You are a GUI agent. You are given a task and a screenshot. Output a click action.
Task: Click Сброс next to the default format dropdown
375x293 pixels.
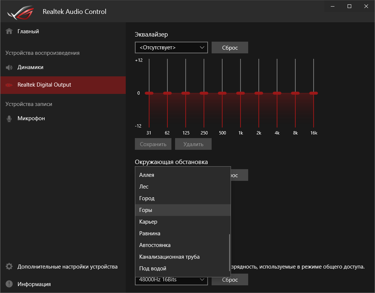pos(230,279)
